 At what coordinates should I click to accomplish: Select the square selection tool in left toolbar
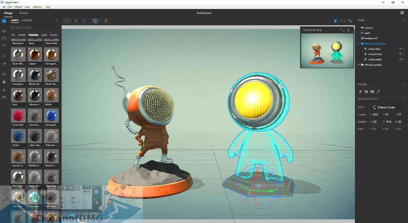[4, 38]
